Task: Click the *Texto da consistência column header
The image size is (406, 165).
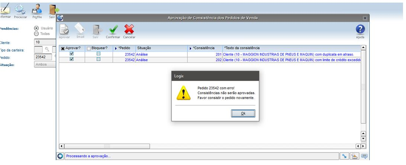Action: tap(291, 48)
